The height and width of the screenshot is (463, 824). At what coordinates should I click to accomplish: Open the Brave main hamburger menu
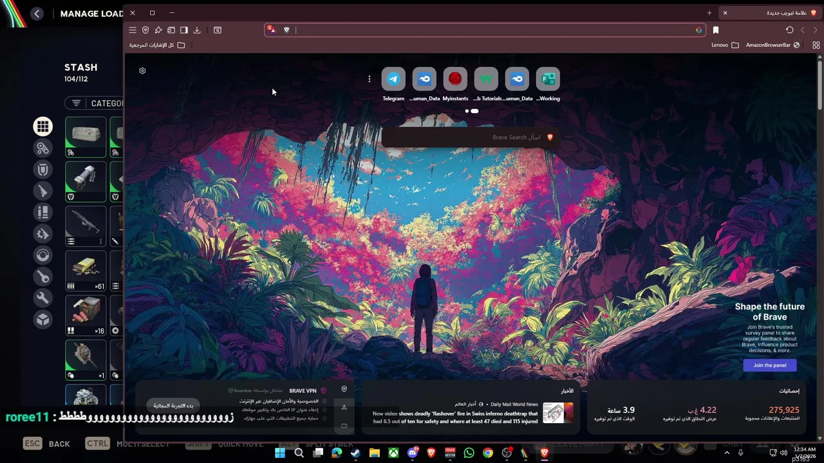pos(133,30)
